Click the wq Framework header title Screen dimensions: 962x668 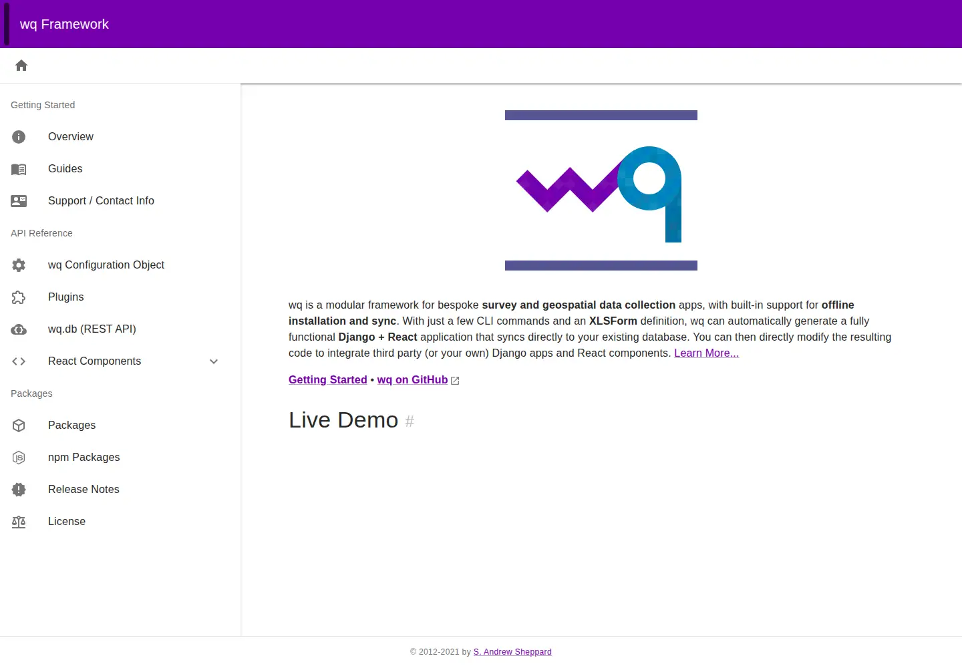tap(64, 24)
